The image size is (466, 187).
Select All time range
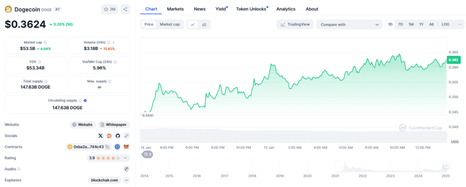(x=431, y=25)
